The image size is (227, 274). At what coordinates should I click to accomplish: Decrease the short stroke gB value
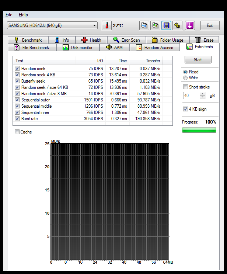click(203, 97)
